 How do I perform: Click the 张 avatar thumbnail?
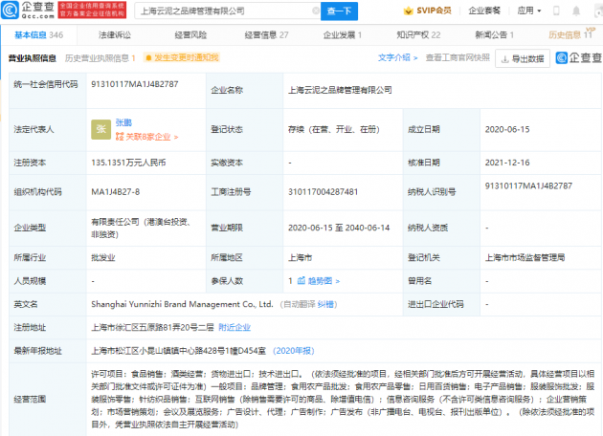(x=100, y=129)
